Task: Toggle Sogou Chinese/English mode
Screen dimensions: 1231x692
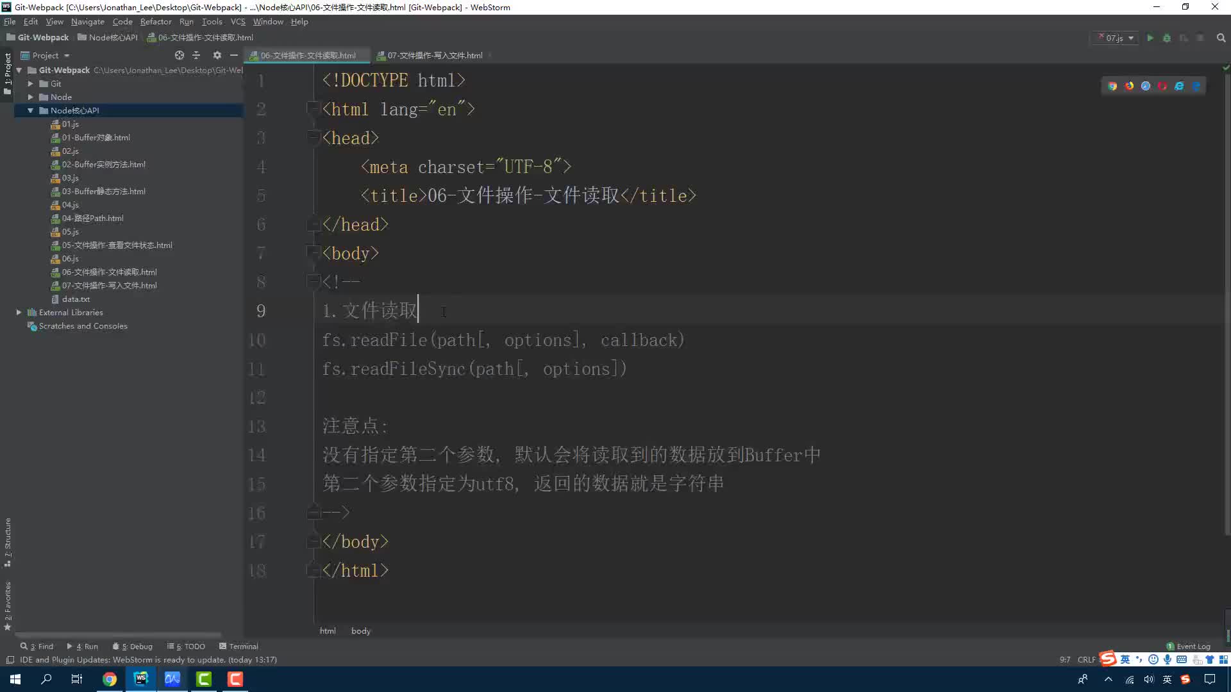Action: 1125,659
